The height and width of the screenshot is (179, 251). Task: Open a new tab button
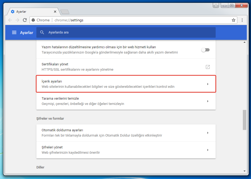coord(65,12)
